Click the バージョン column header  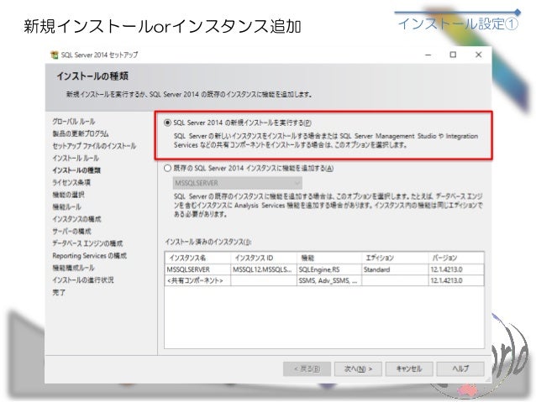click(x=456, y=258)
